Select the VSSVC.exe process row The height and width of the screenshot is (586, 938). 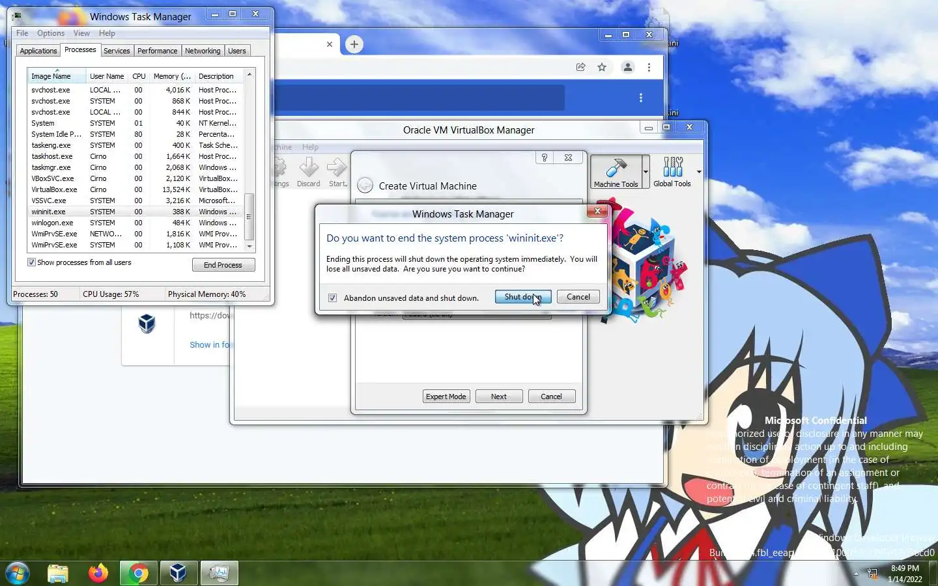[135, 201]
